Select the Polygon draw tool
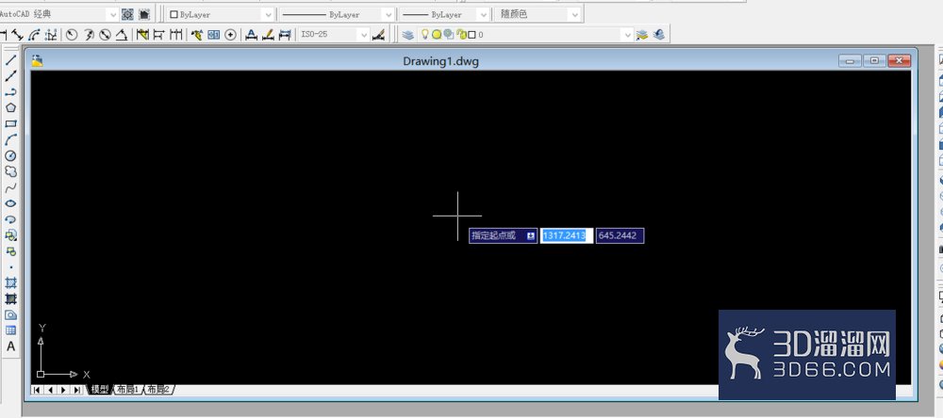 click(x=10, y=108)
